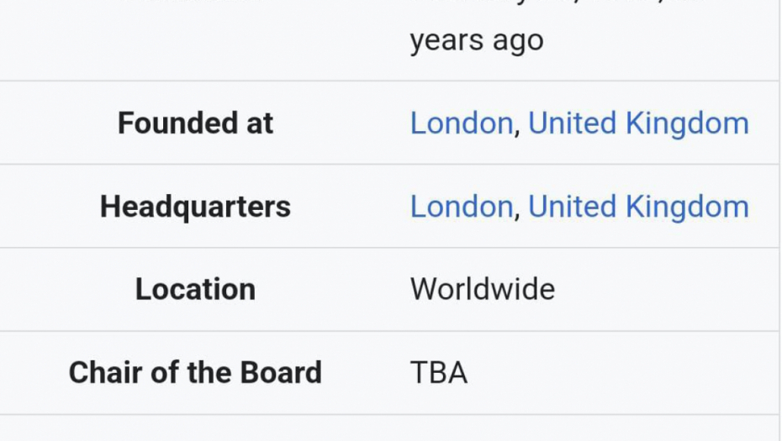Click divider between Headquarters and Location rows
This screenshot has height=441, width=782.
(x=388, y=248)
